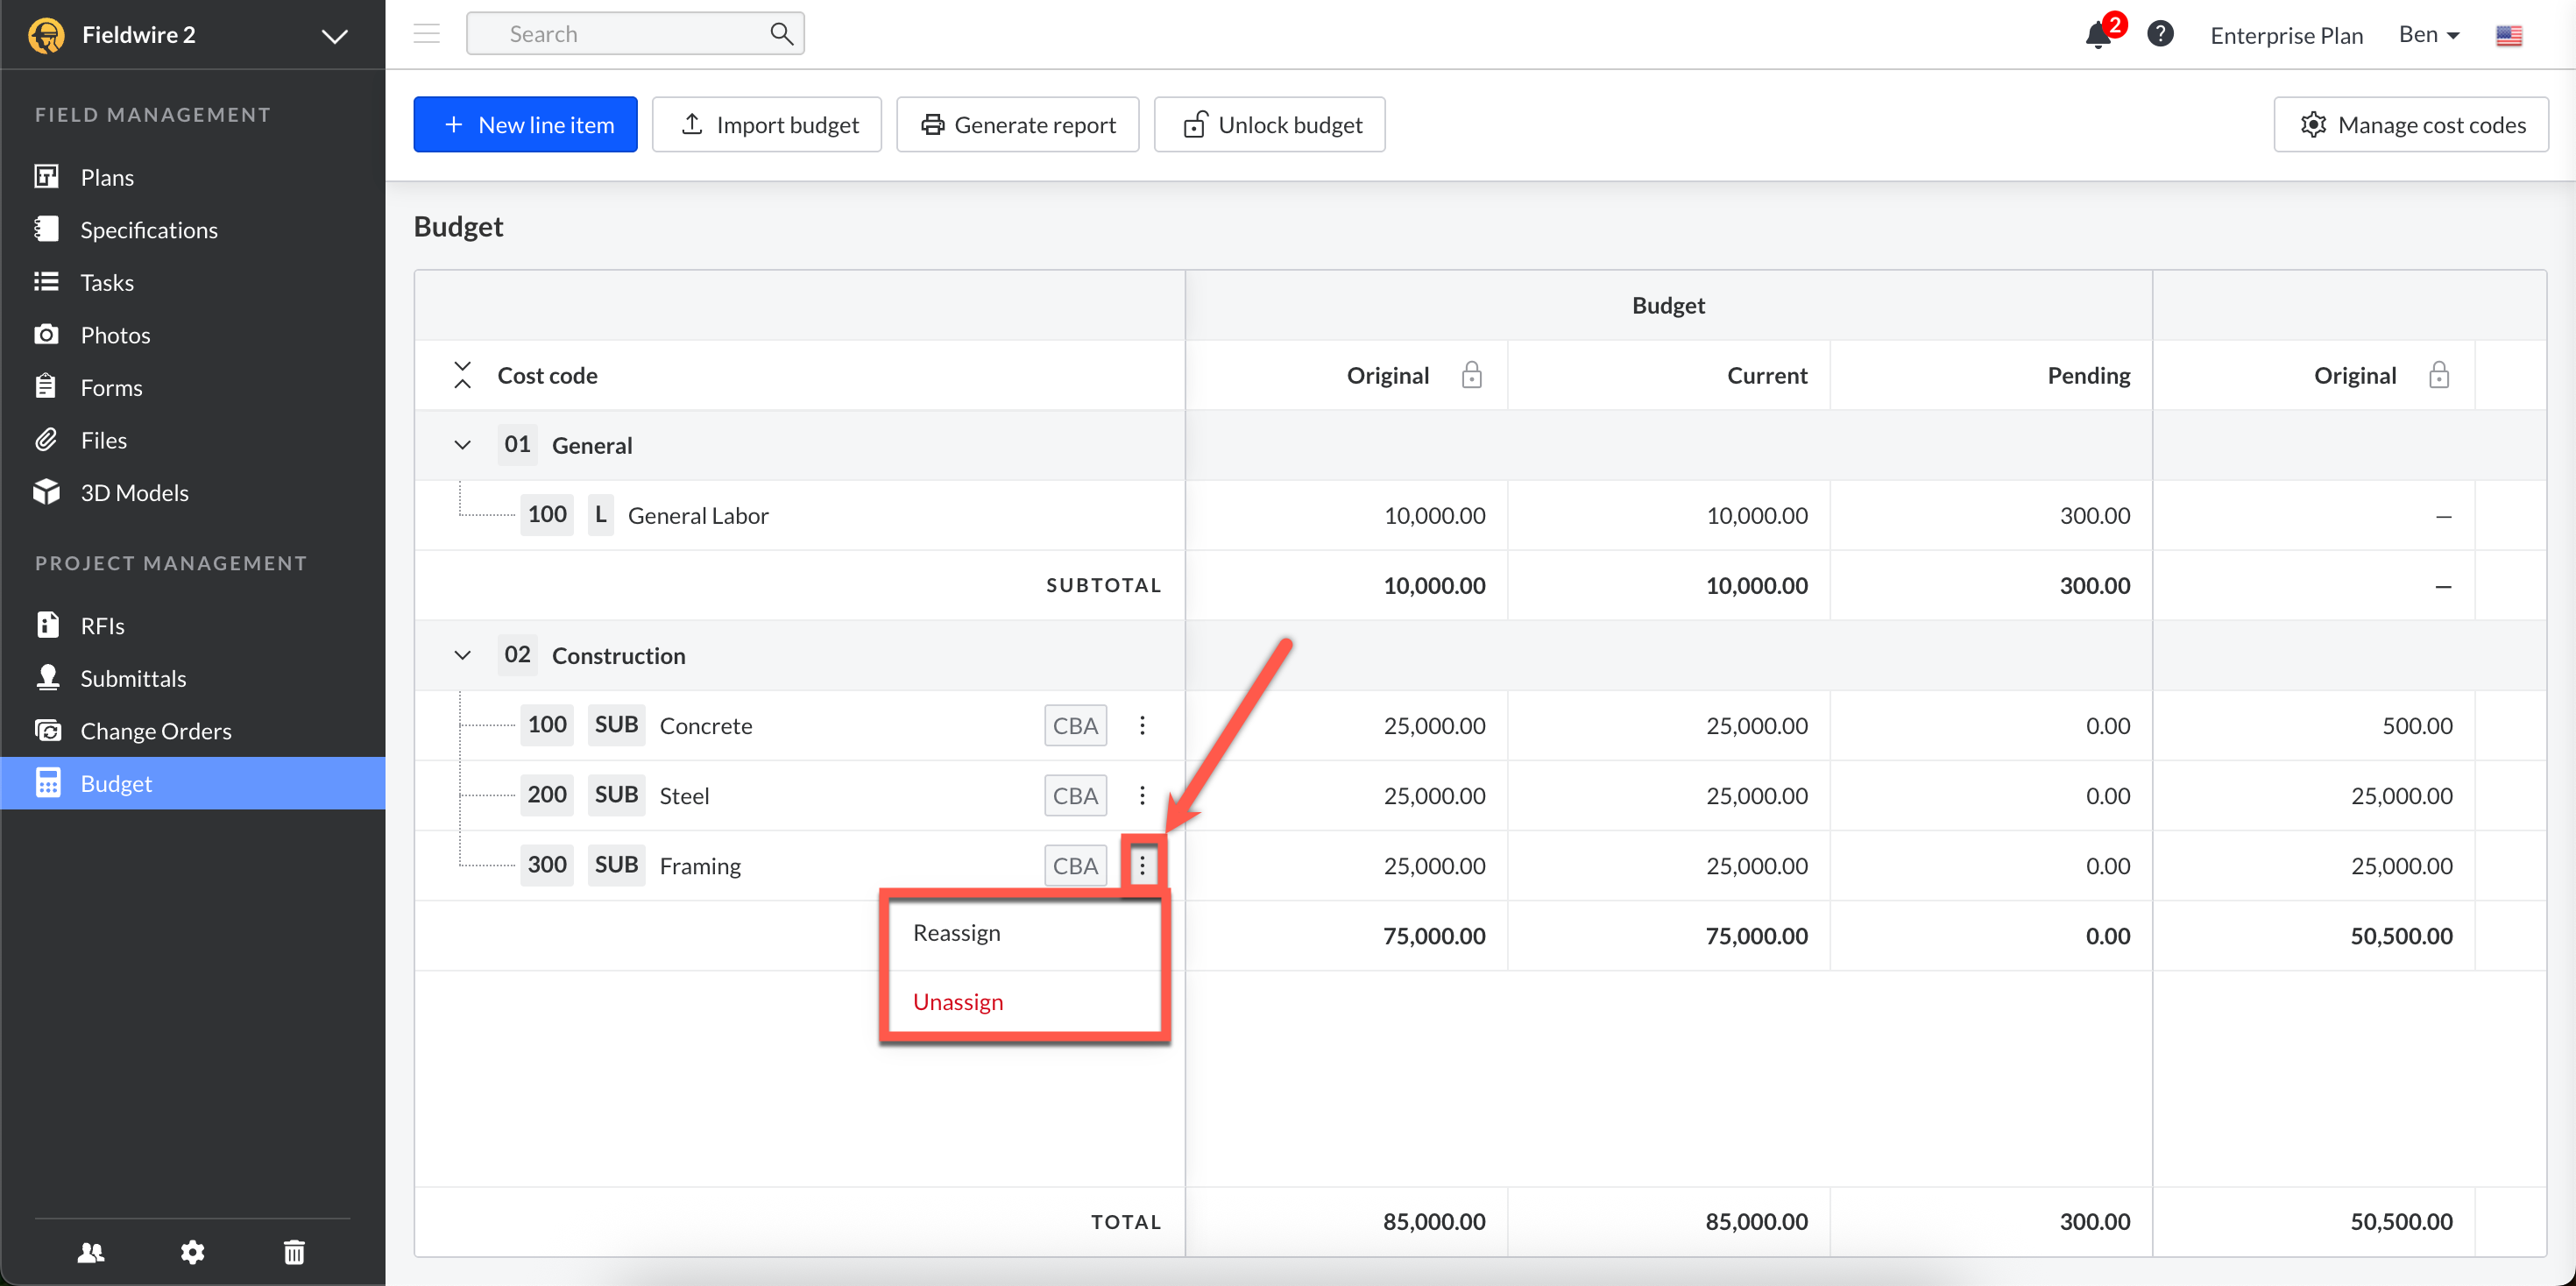Open the people/team icon in sidebar
The height and width of the screenshot is (1286, 2576).
(x=91, y=1251)
